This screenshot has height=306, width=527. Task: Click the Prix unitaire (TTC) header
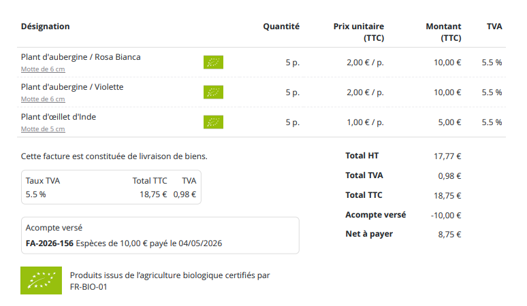[359, 32]
